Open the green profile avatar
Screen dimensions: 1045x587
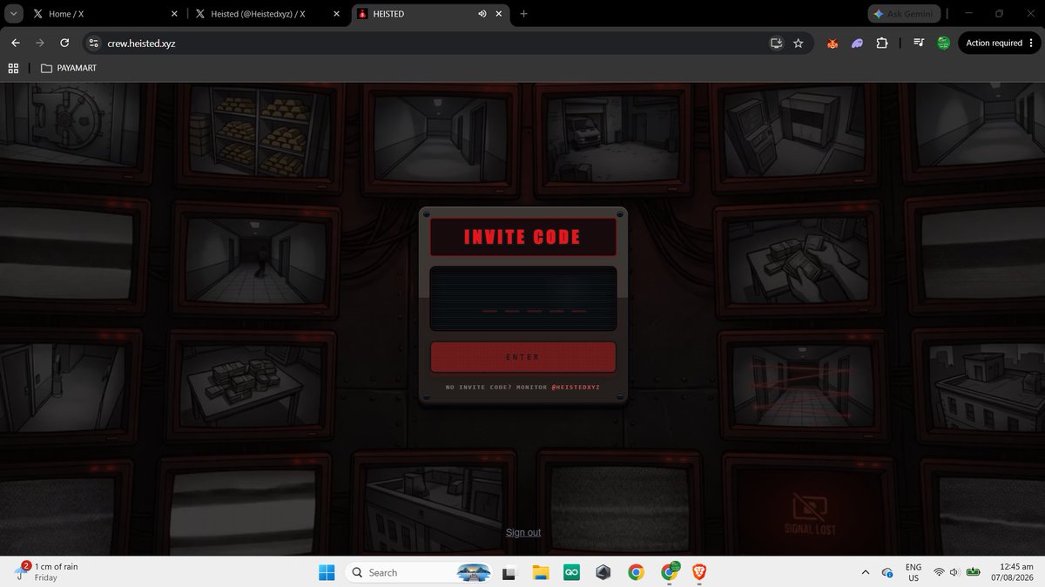click(943, 43)
